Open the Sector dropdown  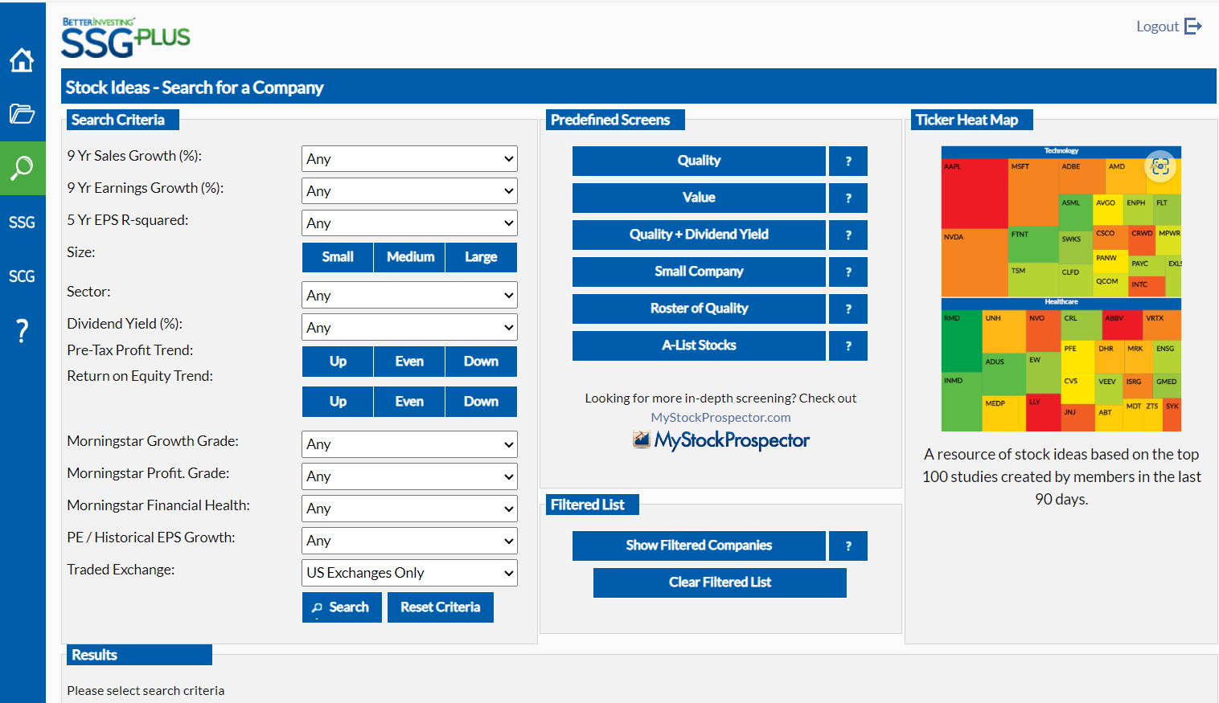410,296
